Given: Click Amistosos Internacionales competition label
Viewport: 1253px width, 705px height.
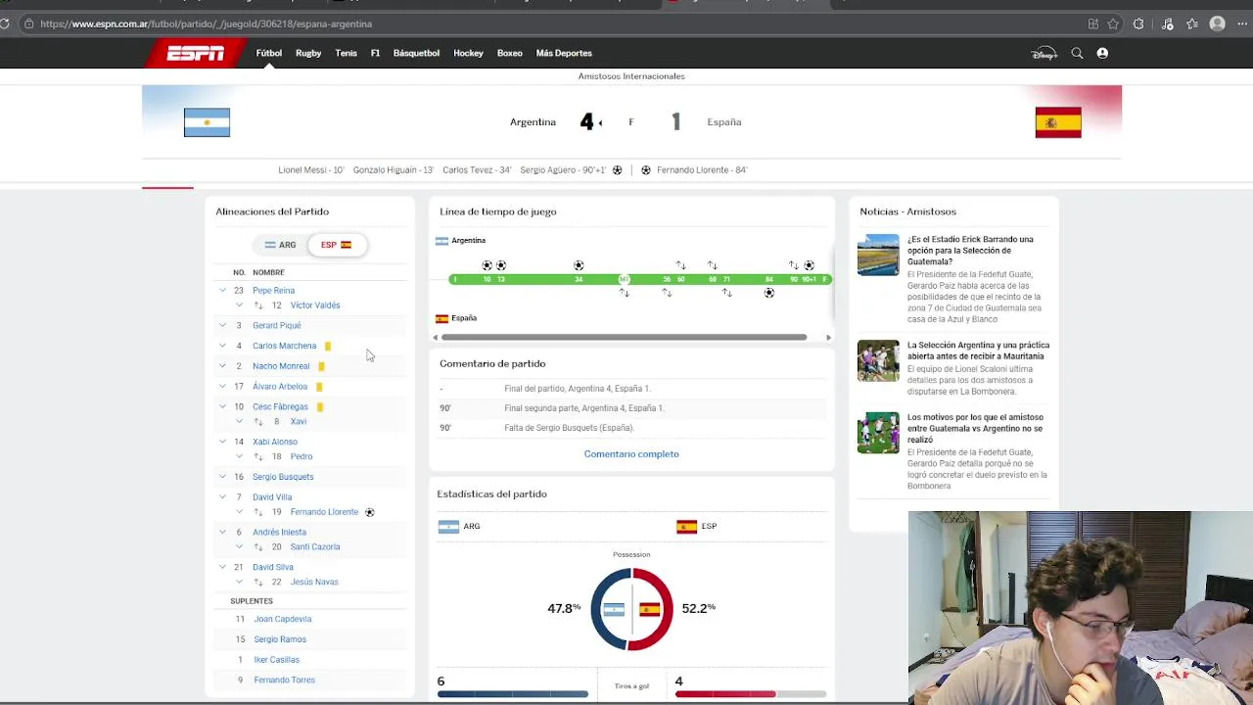Looking at the screenshot, I should 631,76.
